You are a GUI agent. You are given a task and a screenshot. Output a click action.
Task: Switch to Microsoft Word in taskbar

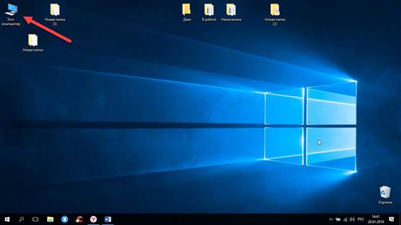click(108, 219)
